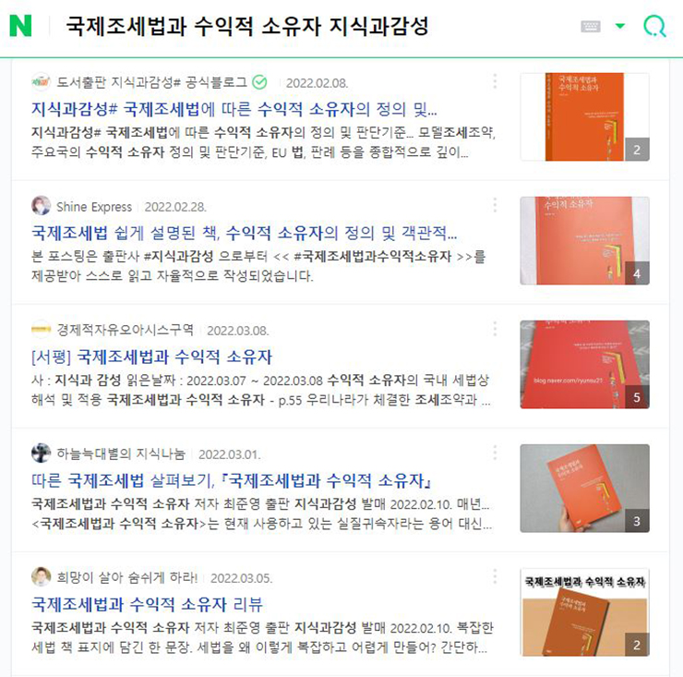Open the [서평] 국제조세법과 수익적 소유자 post

tap(151, 357)
